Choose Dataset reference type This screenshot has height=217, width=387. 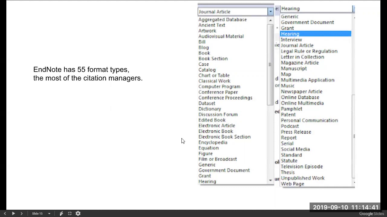207,103
